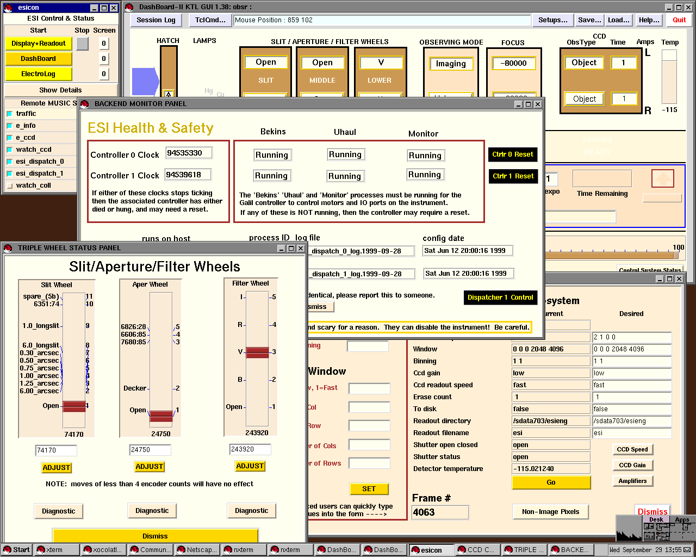Open the Setups... dropdown menu
This screenshot has width=696, height=557.
tap(552, 20)
